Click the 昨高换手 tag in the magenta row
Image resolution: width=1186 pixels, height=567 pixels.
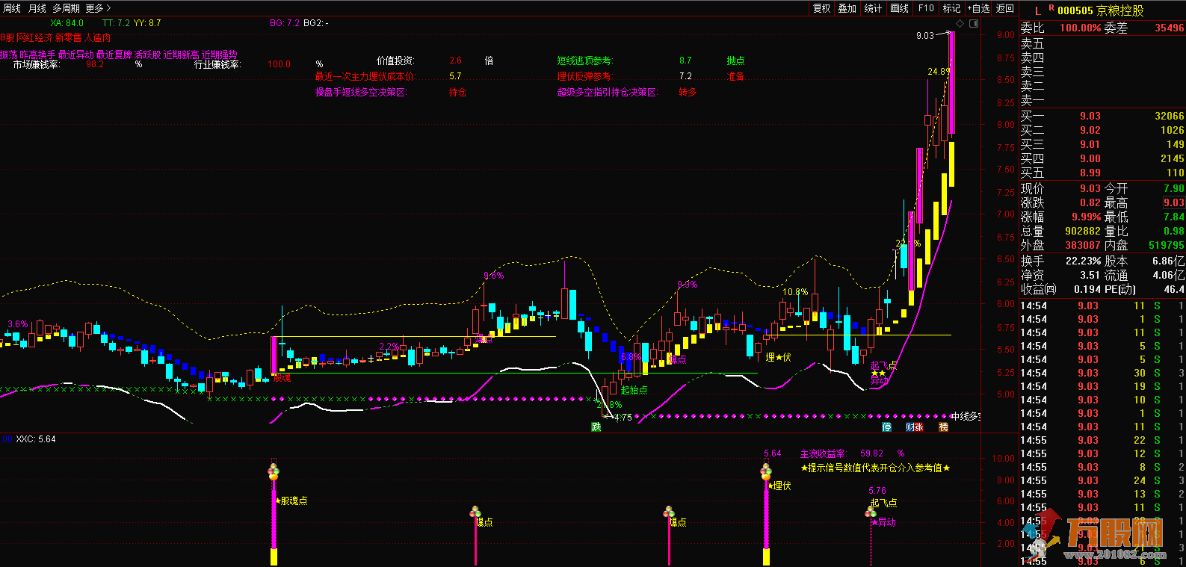coord(37,55)
